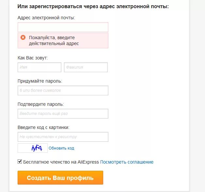Click the Создать Ваш профиль button
205x192 pixels.
(x=60, y=178)
